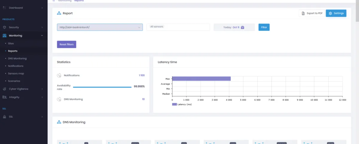Viewport: 359px width, 144px height.
Task: Click the 99.998% availability value
Action: (139, 86)
